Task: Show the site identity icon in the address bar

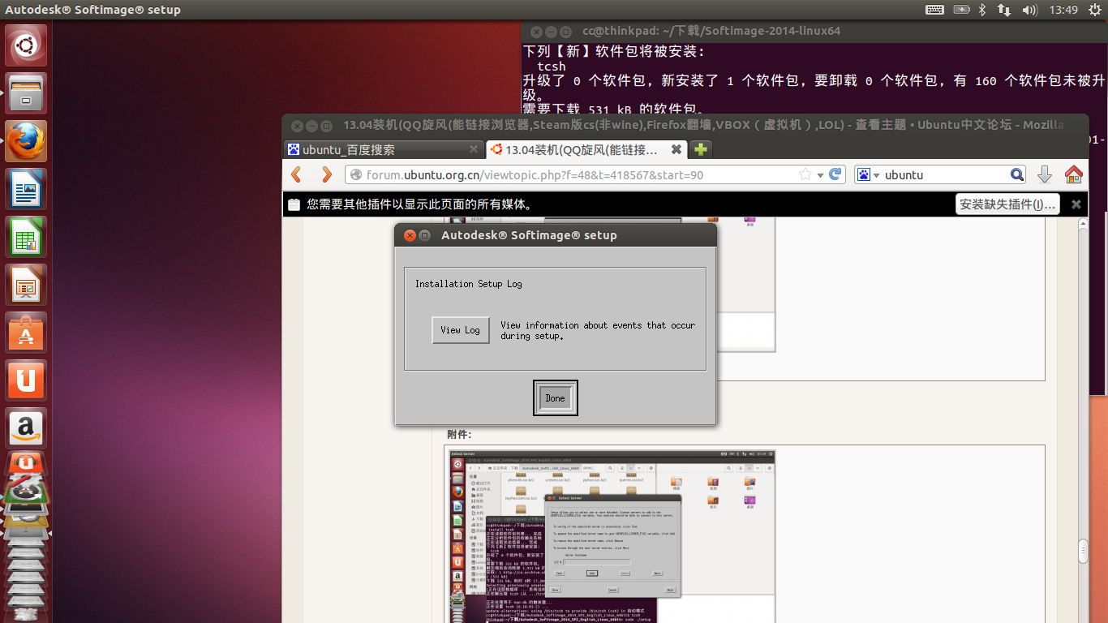Action: point(356,174)
